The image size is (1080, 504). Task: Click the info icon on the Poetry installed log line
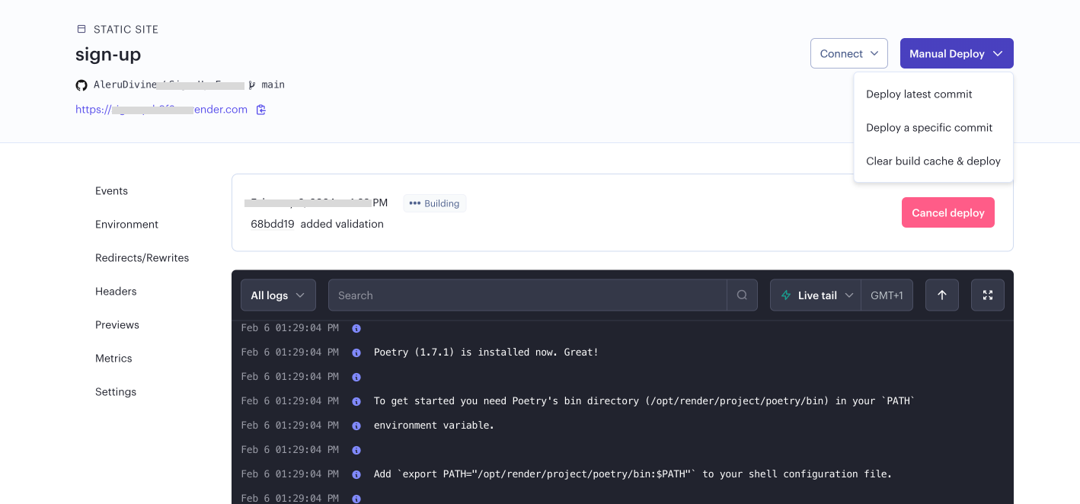point(356,352)
